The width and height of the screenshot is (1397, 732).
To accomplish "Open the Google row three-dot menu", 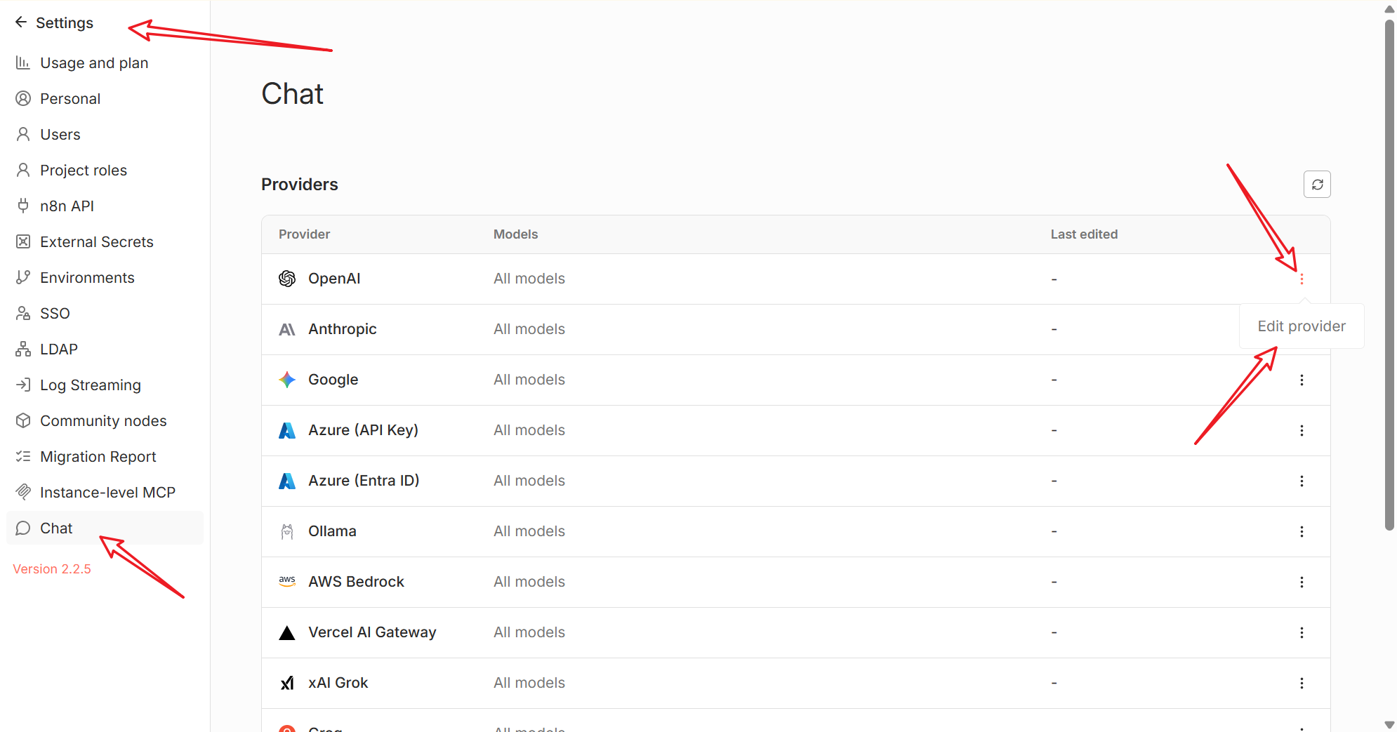I will [x=1302, y=380].
